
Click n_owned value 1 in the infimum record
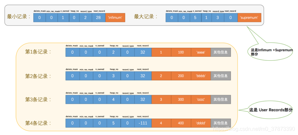click(x=63, y=18)
